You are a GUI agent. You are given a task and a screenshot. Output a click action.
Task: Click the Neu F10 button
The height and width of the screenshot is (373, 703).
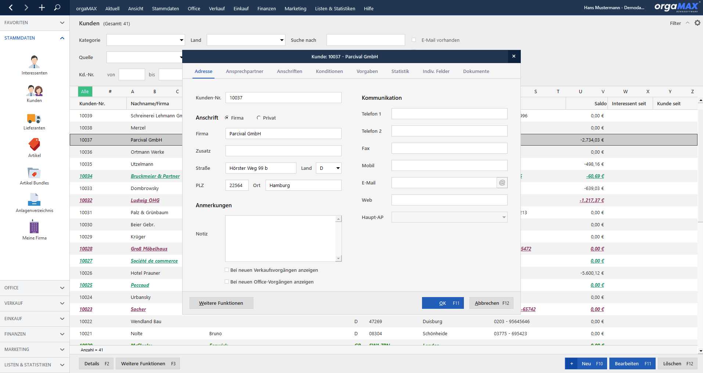[586, 363]
